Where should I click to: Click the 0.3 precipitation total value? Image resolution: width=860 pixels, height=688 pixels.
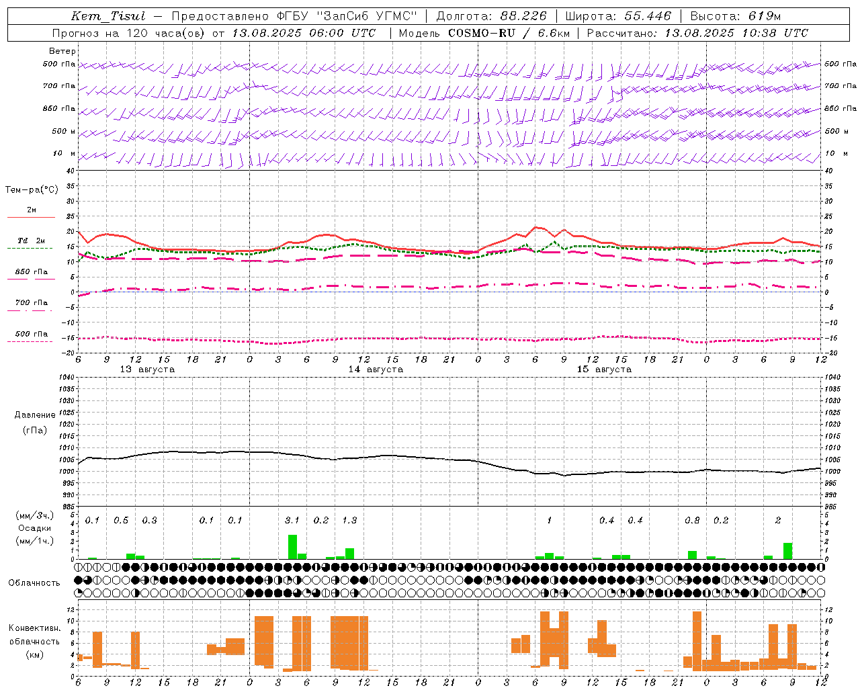click(x=149, y=520)
